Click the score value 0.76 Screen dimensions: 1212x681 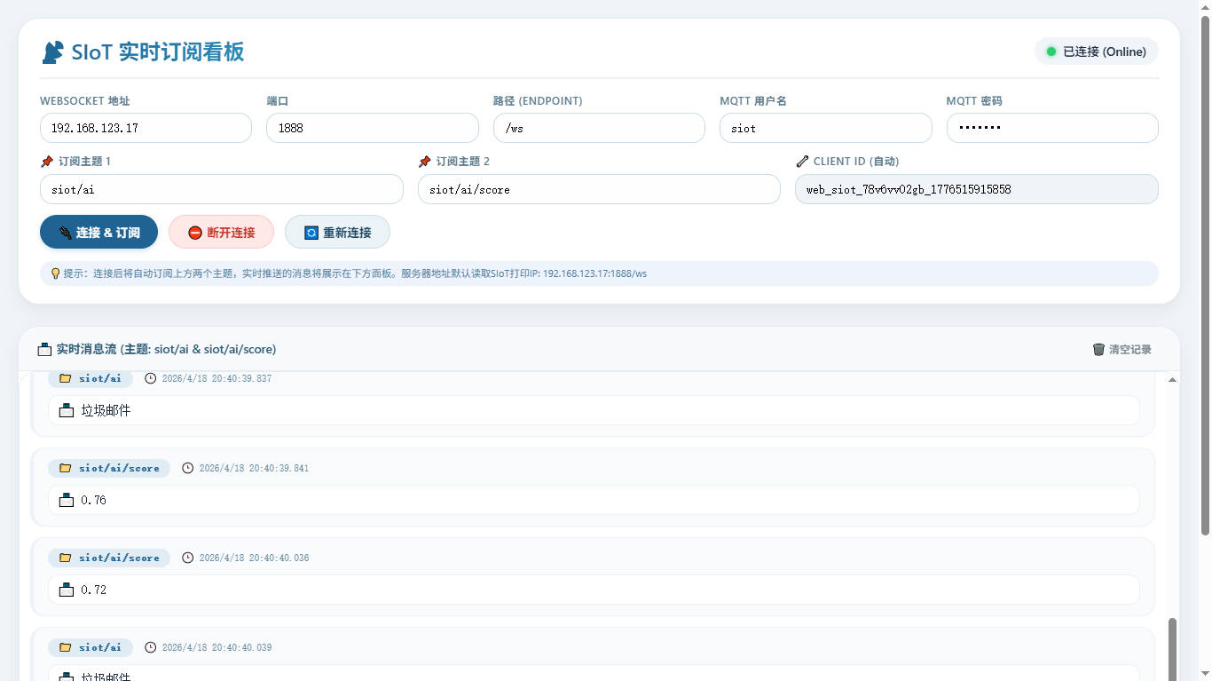point(93,500)
